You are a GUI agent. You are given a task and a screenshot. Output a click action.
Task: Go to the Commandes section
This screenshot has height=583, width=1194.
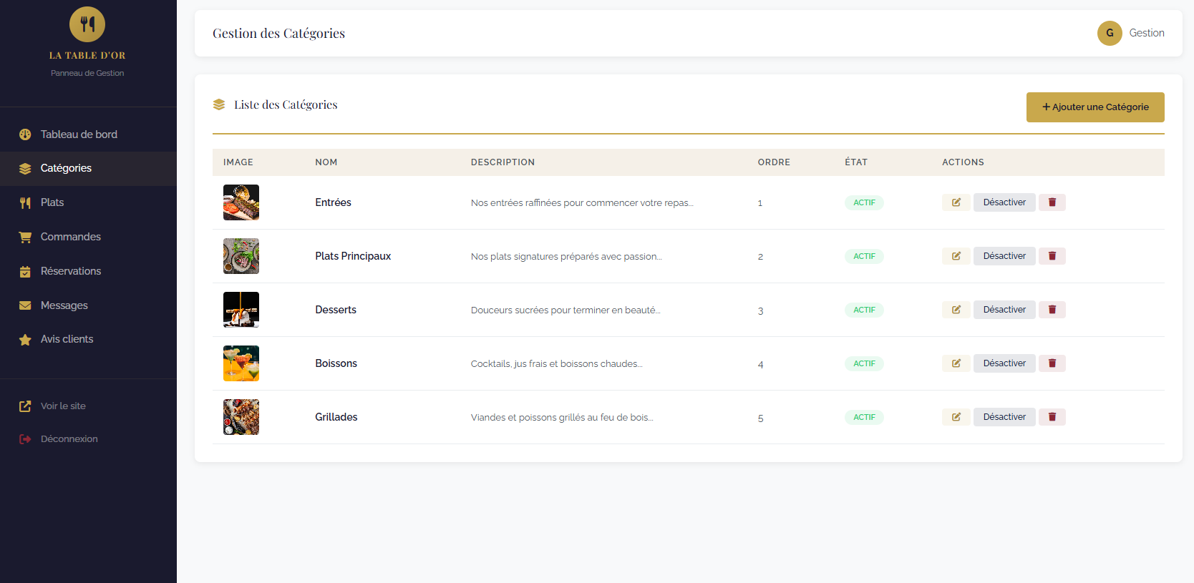click(70, 237)
